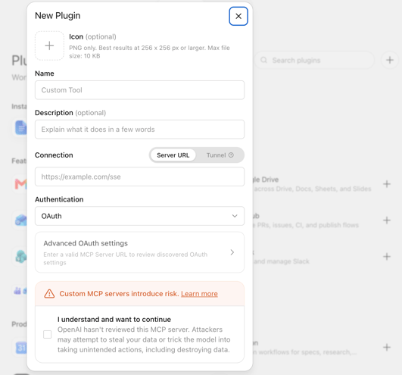Add the Slack plugin with plus icon

[x=387, y=257]
